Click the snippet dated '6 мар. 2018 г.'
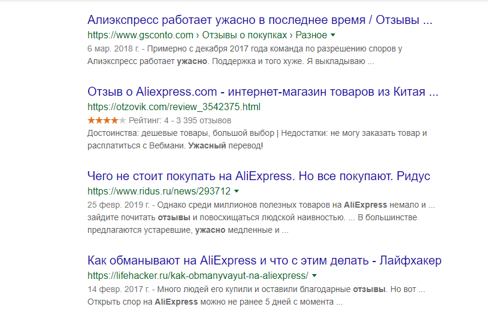This screenshot has width=488, height=310. click(245, 55)
